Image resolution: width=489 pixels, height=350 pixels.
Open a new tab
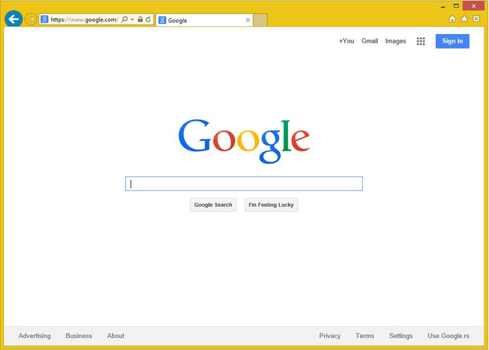tap(260, 20)
